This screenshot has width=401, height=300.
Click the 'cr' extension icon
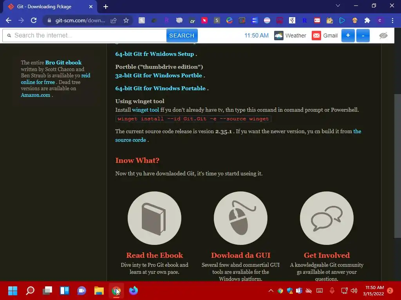pos(192,20)
